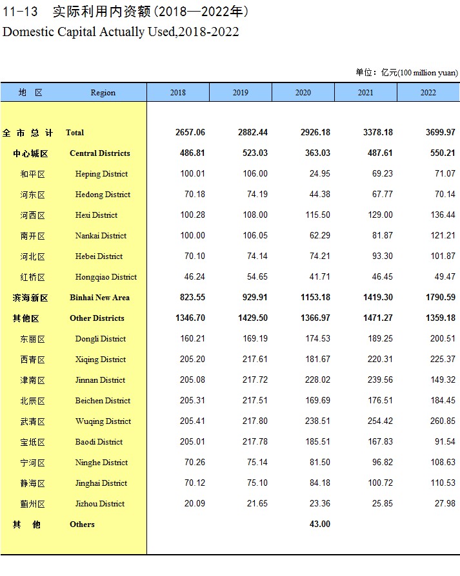Click the value 2926.18 in Total row
Image resolution: width=460 pixels, height=576 pixels.
(315, 132)
